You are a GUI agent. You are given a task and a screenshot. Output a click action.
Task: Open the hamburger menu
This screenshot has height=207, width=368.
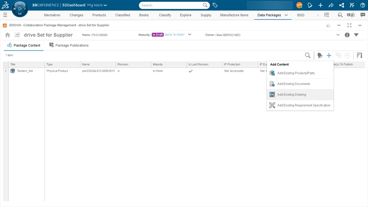click(5, 15)
